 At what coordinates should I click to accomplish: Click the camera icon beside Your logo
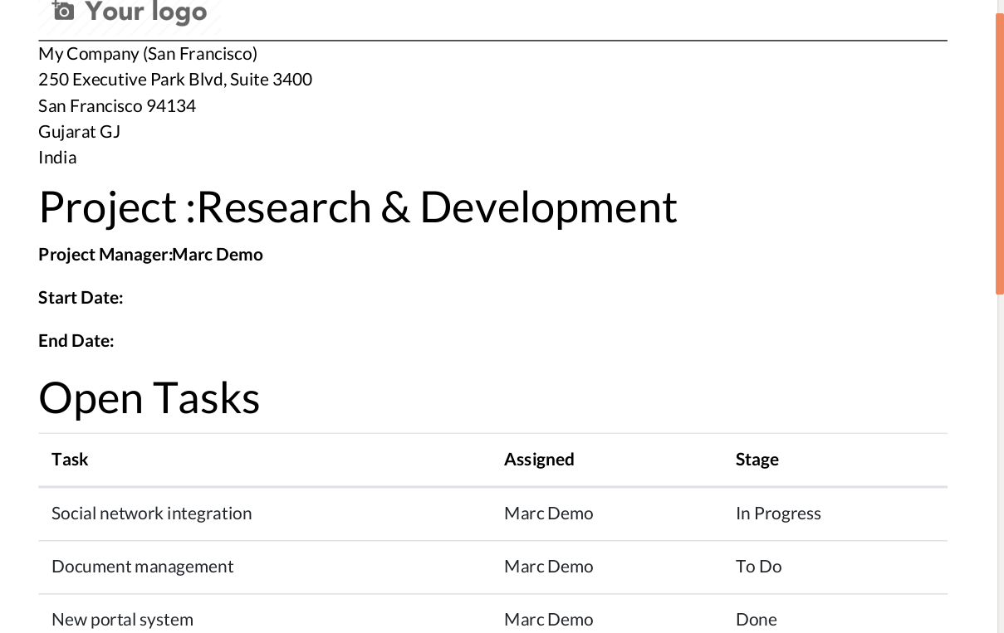63,11
